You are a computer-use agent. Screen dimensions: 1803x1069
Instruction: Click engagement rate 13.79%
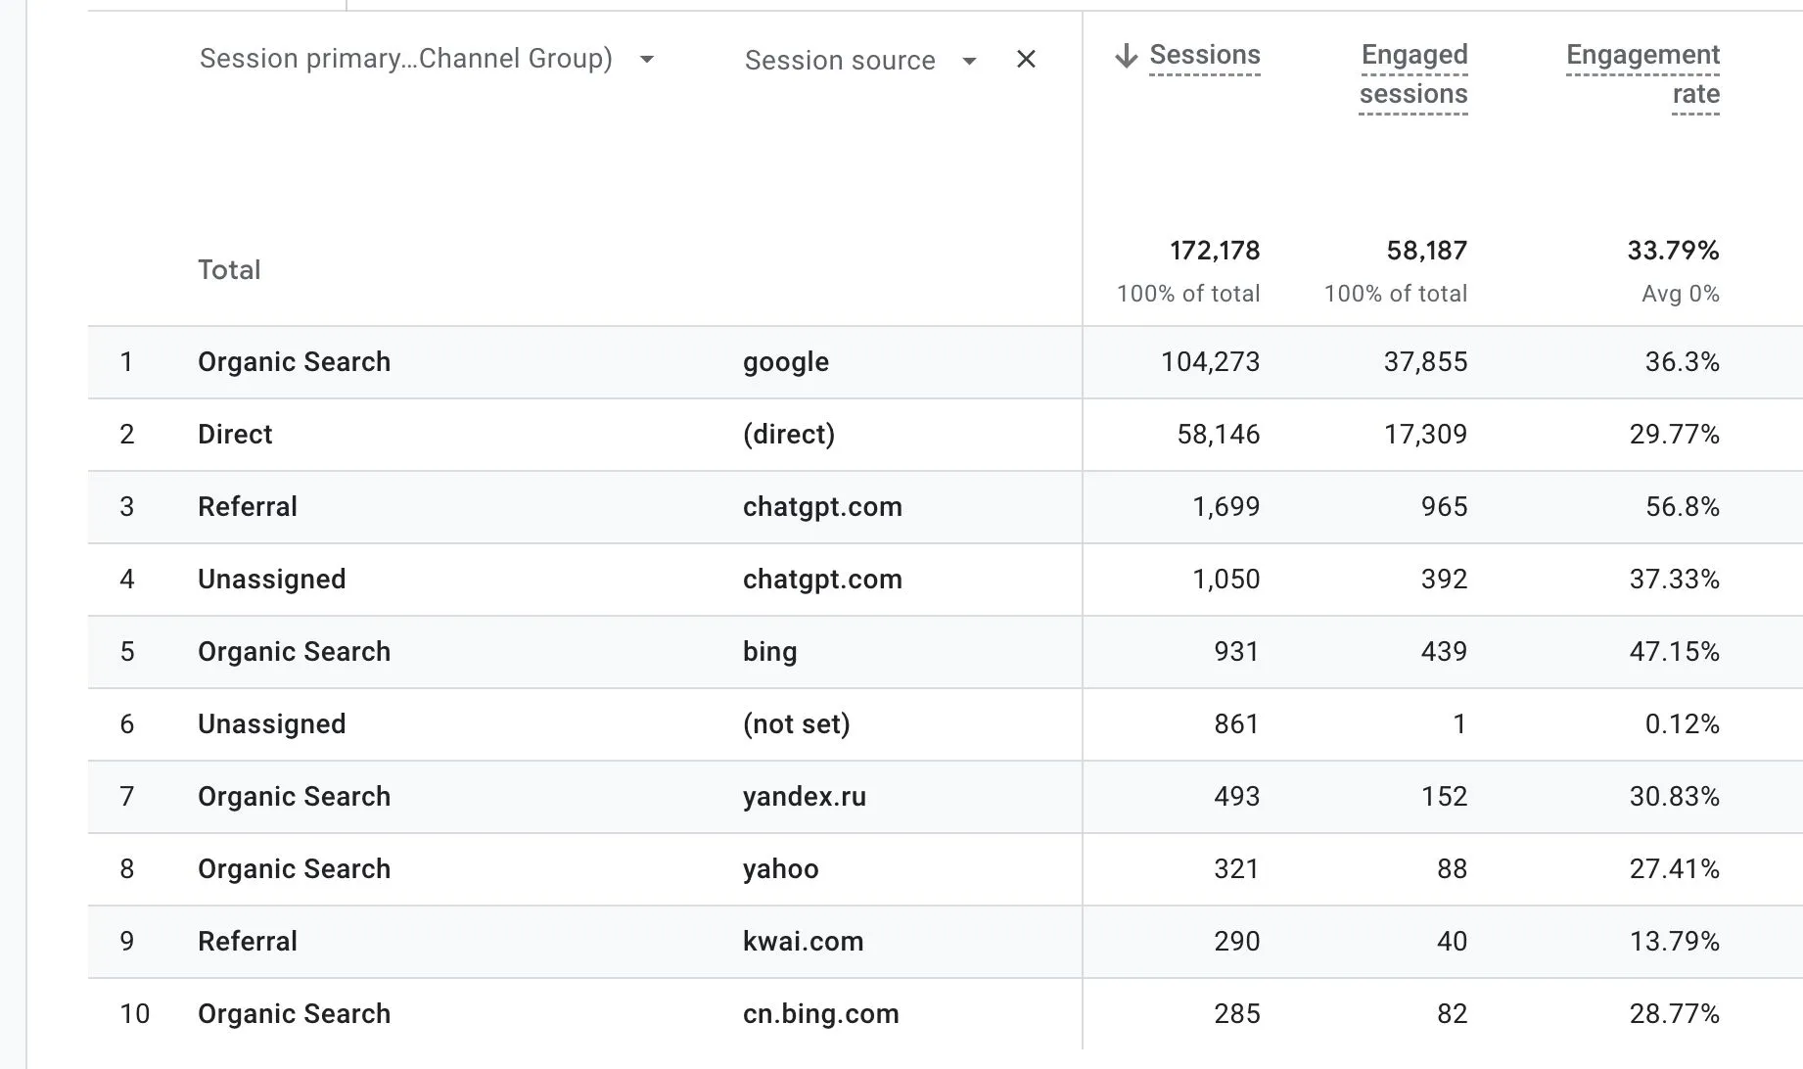[x=1674, y=942]
